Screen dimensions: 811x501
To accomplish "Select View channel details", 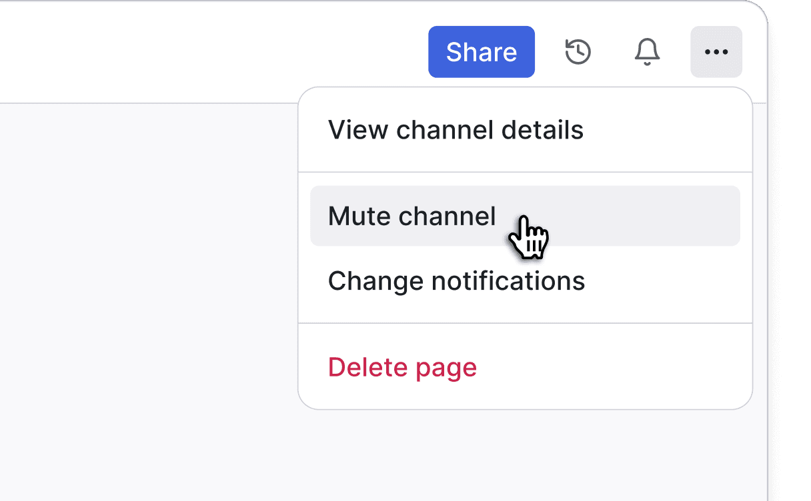I will point(526,130).
